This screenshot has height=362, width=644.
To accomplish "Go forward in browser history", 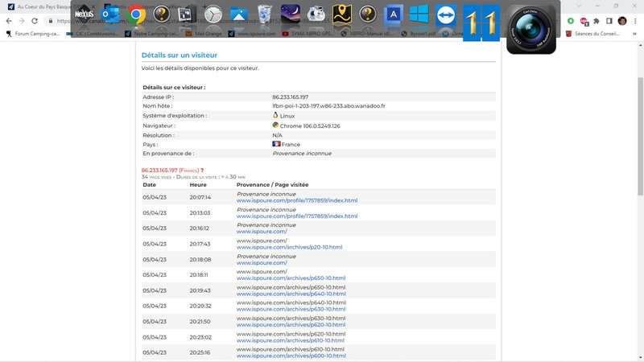I will pyautogui.click(x=22, y=21).
